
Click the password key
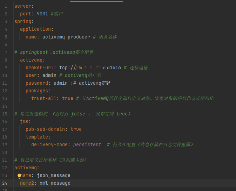tap(36, 83)
